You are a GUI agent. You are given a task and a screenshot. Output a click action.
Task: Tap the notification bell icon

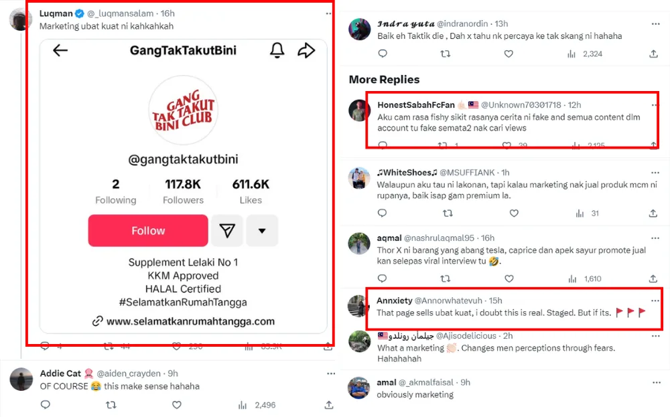pos(277,51)
